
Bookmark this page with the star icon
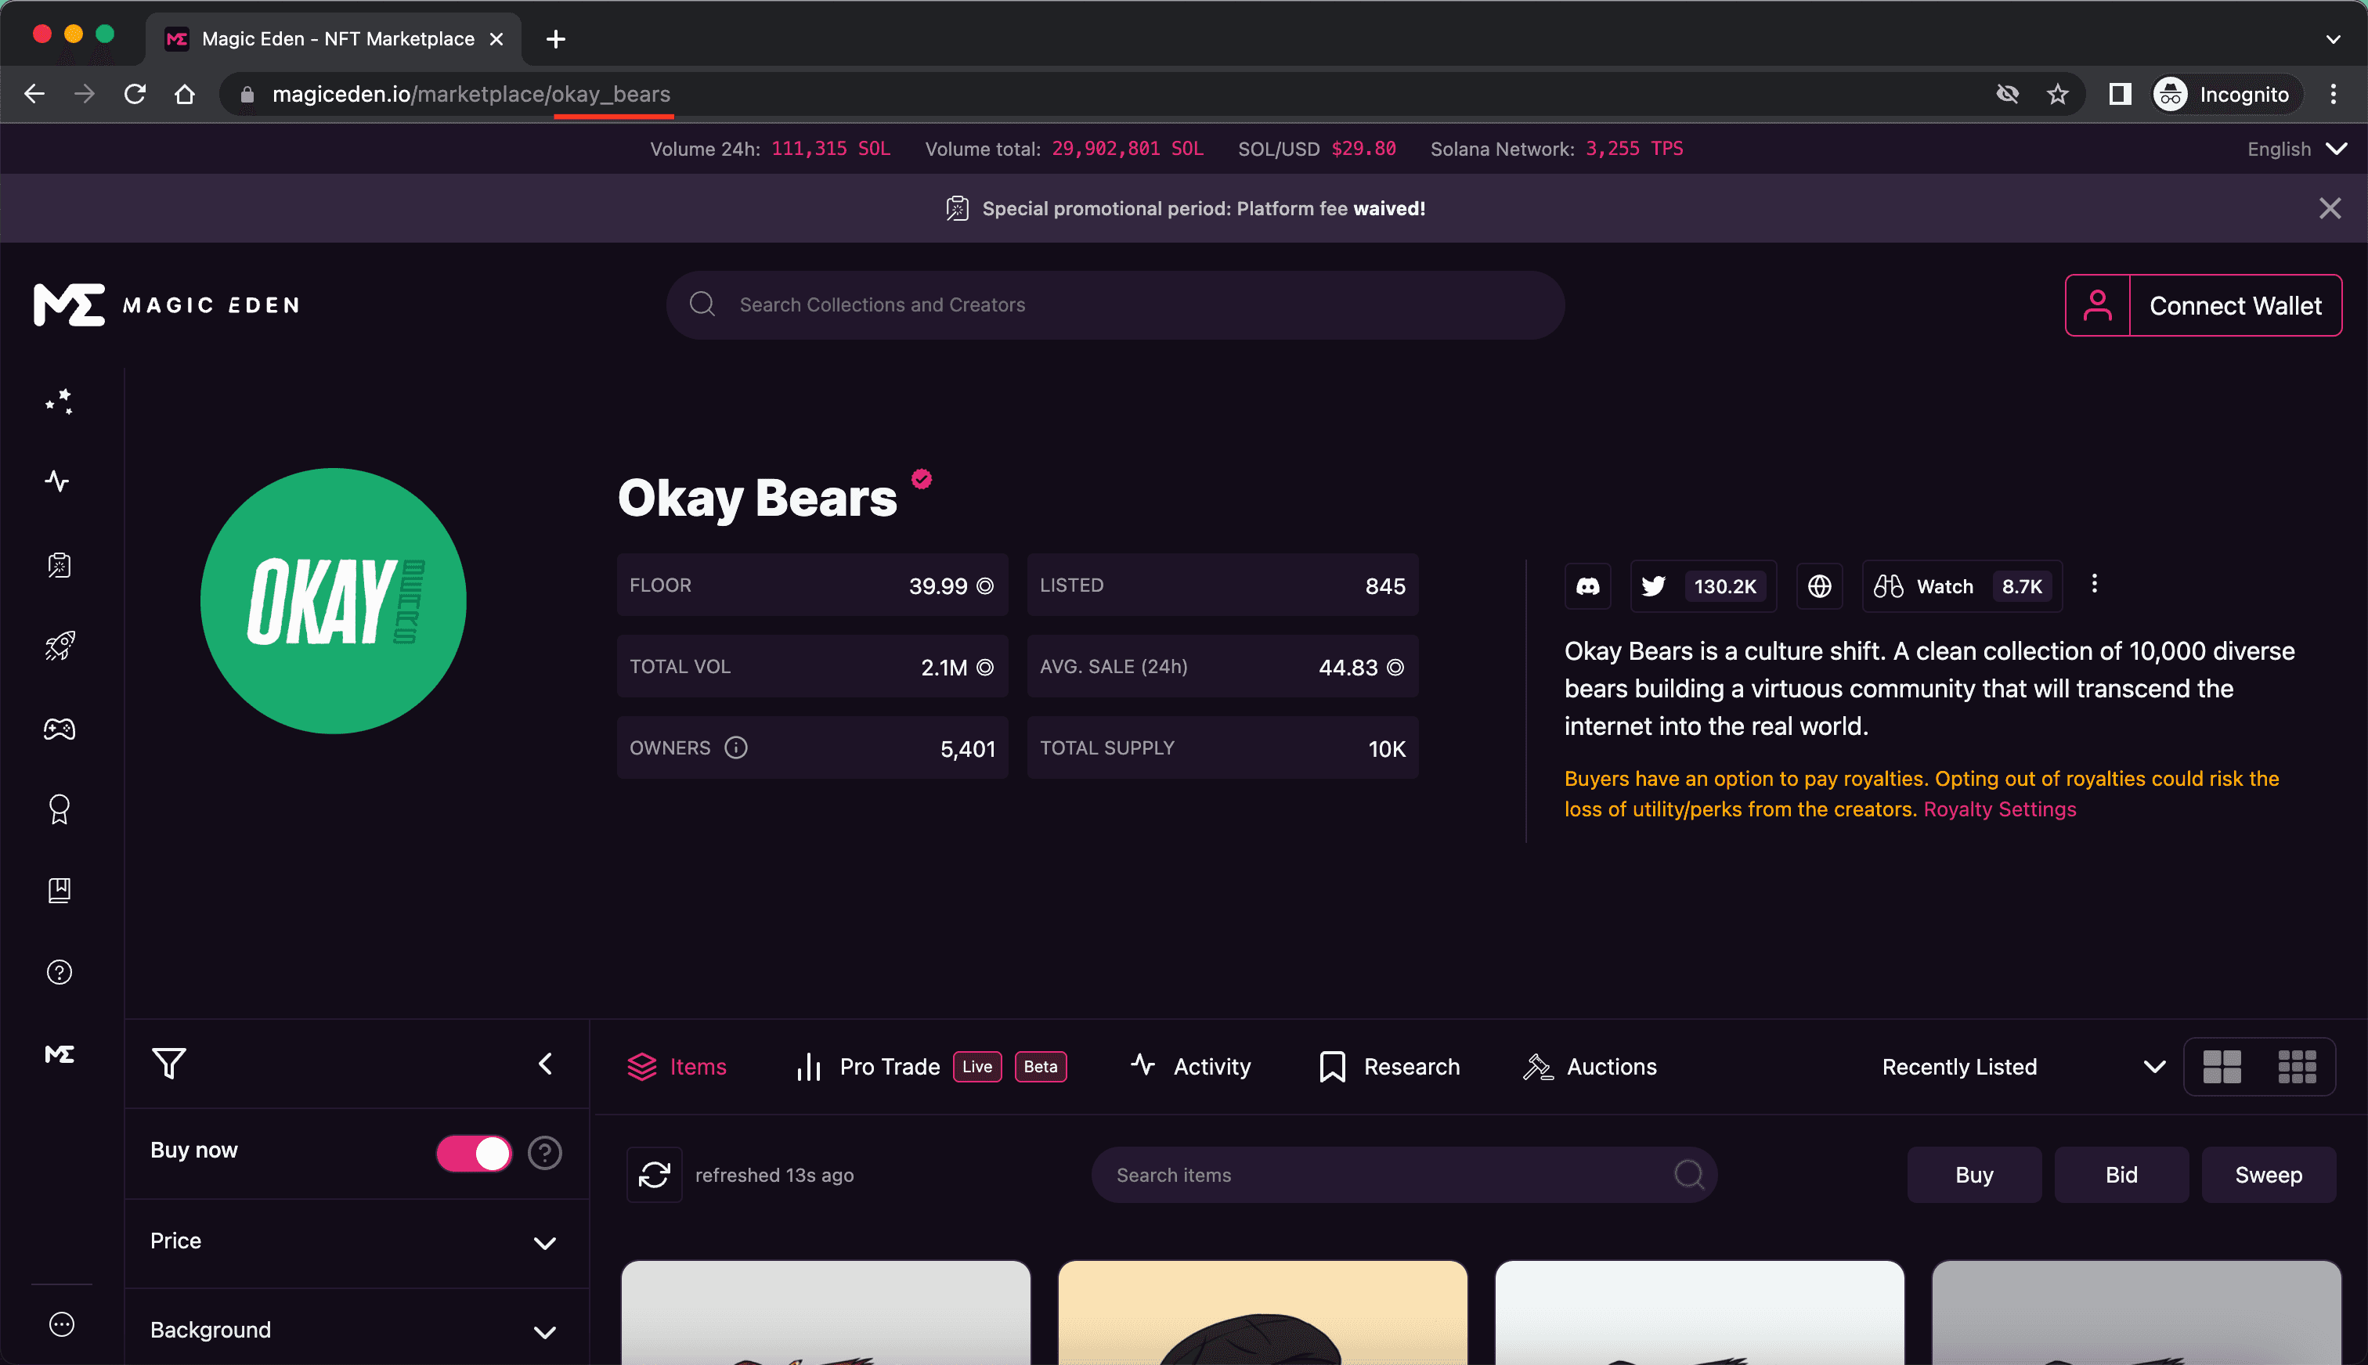[x=2058, y=94]
